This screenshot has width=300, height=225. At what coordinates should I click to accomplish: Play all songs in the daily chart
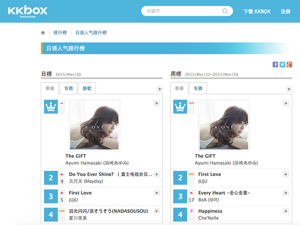coord(160,89)
